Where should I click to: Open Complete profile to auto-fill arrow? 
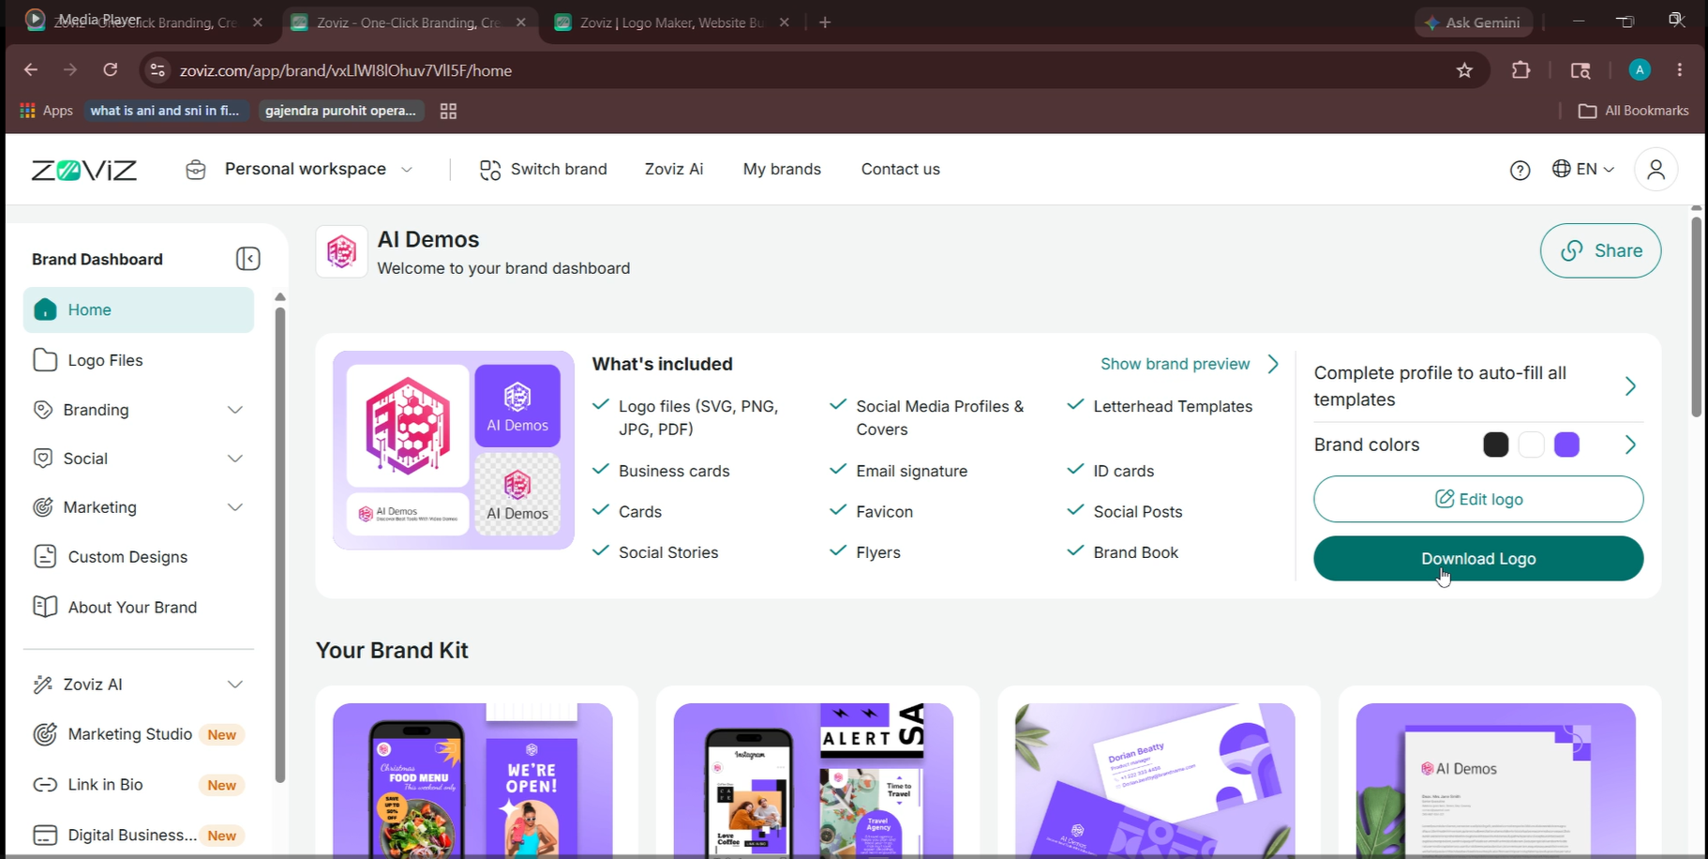(1630, 386)
